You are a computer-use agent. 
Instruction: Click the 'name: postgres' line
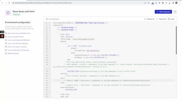[67, 37]
